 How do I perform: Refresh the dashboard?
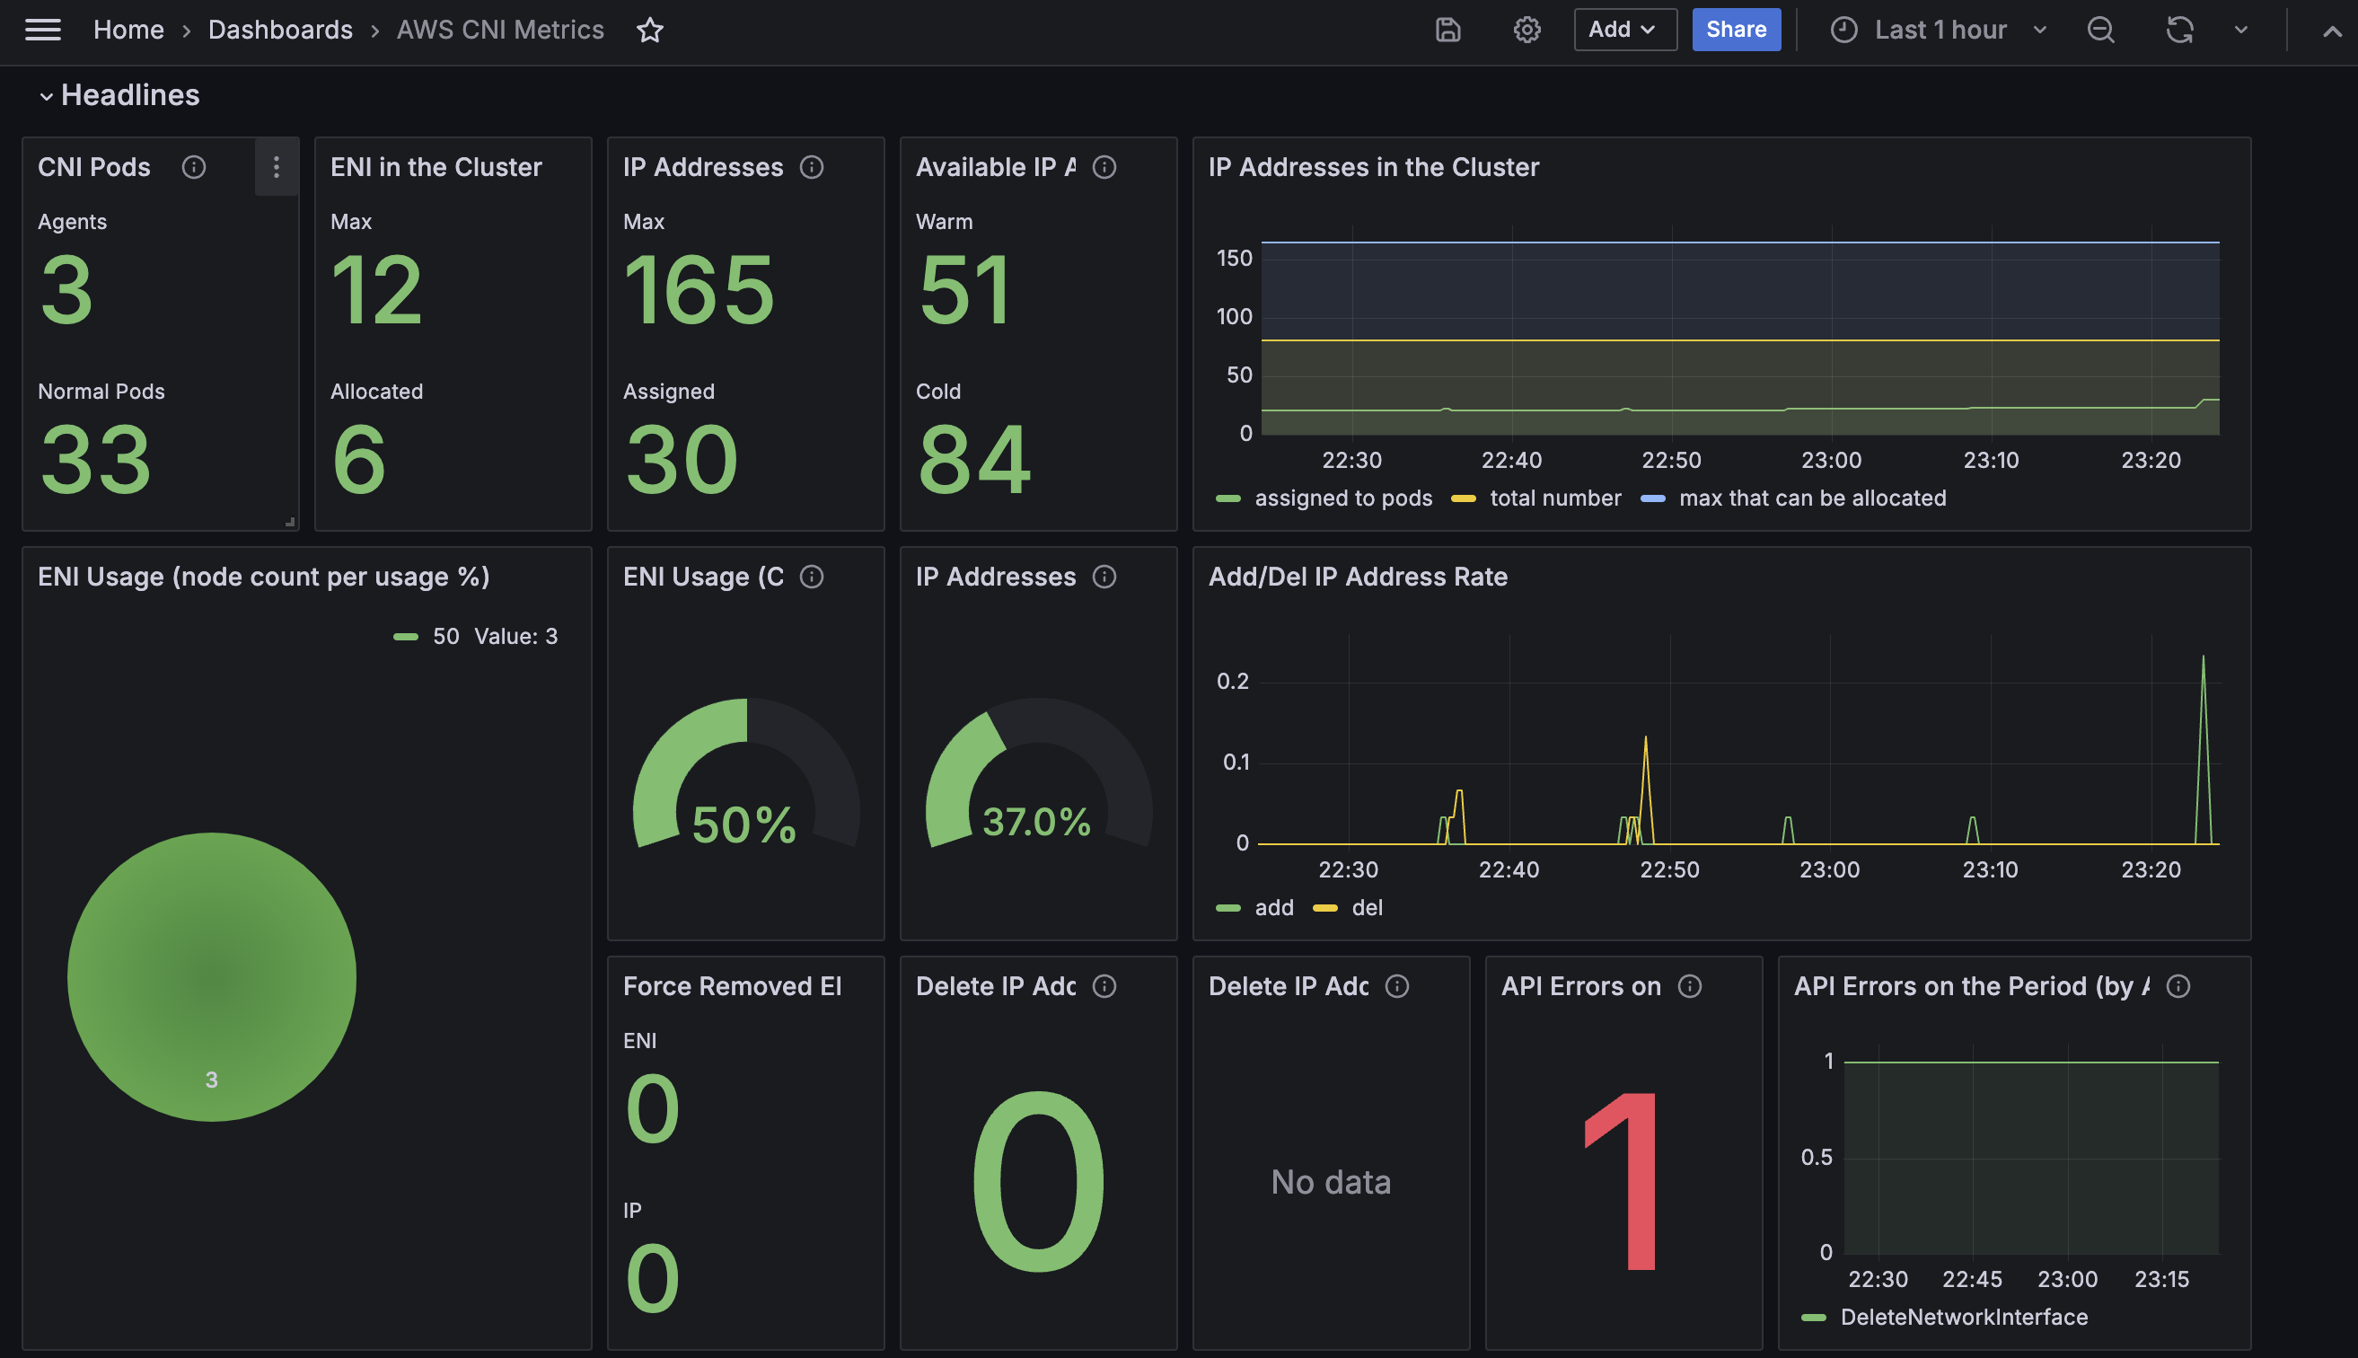tap(2179, 30)
